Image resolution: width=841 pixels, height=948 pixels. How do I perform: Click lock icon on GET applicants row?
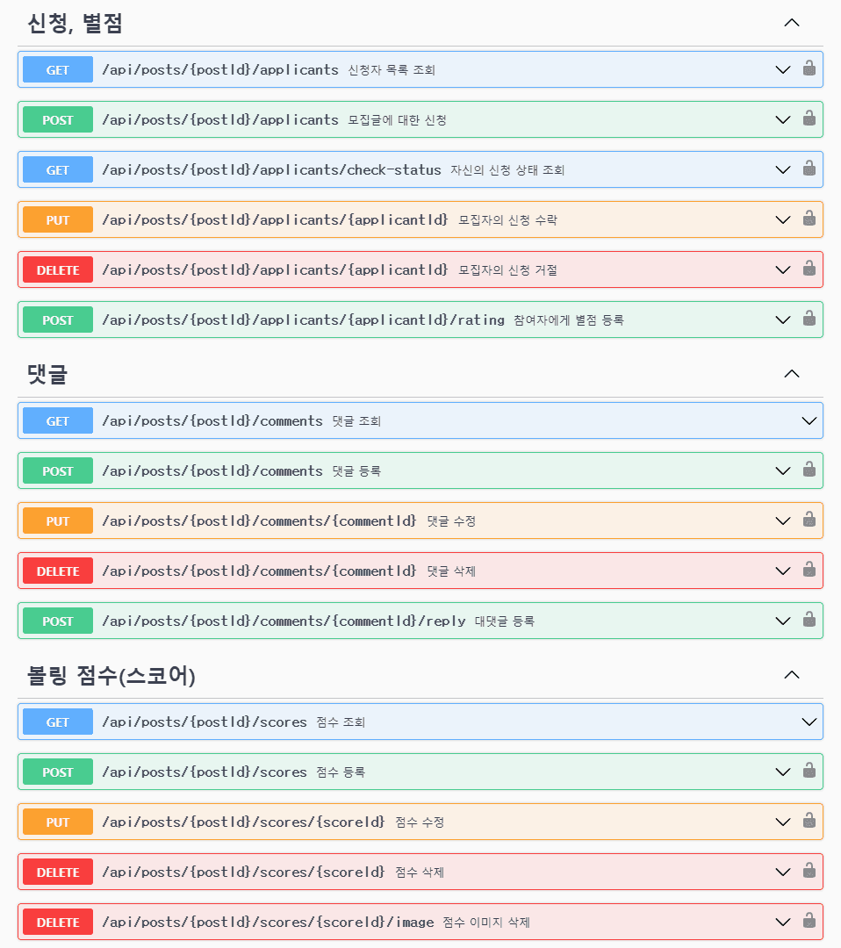[x=809, y=68]
